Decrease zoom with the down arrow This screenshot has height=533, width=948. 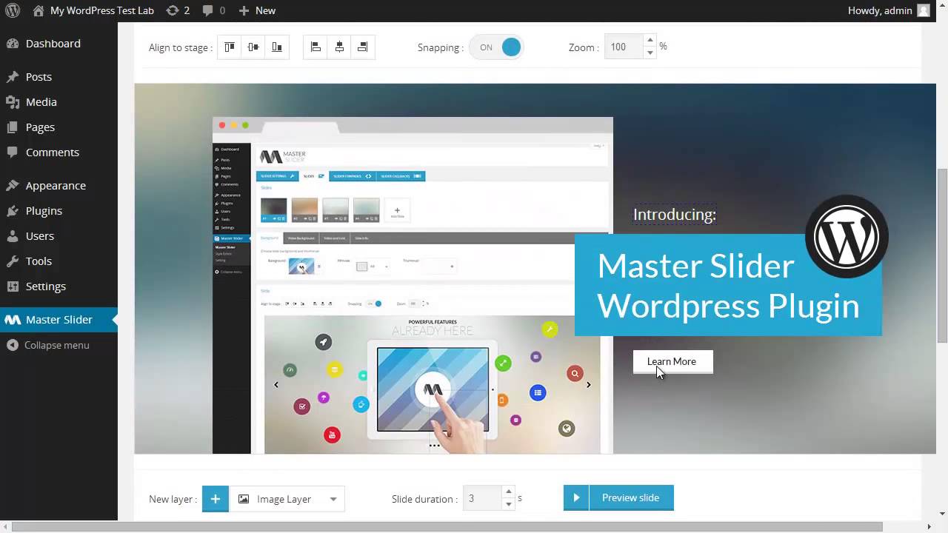[x=650, y=53]
